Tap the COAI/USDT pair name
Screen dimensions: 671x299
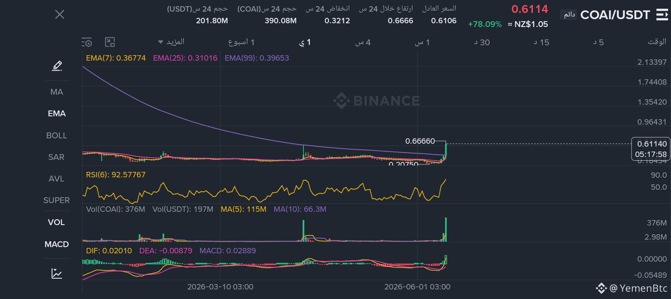point(615,15)
